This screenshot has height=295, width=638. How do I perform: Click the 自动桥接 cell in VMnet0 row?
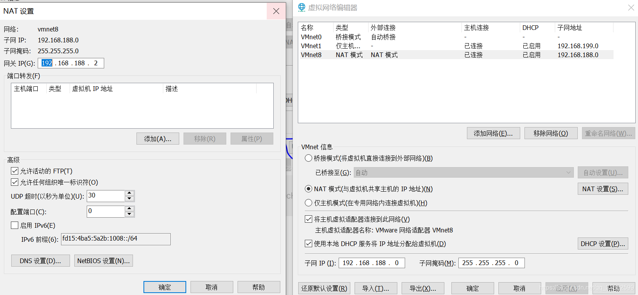click(x=383, y=37)
